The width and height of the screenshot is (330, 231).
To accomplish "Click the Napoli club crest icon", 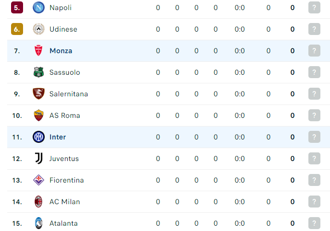I will 38,7.
